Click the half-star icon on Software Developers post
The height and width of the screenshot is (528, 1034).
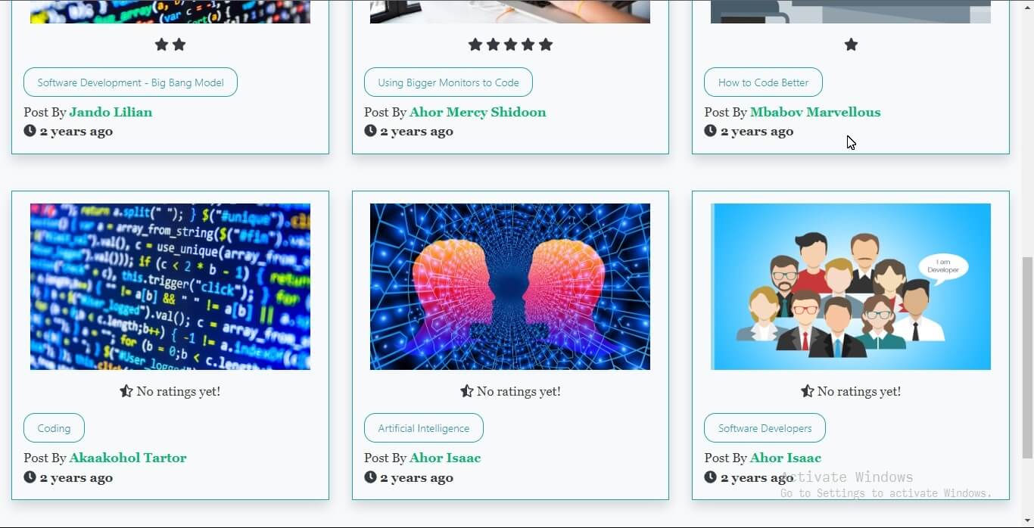(x=808, y=391)
